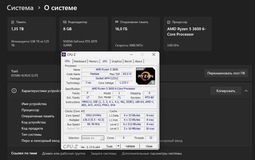255x160 pixels.
Task: Click the Ver. 2.17.0.x64 version text
Action: pyautogui.click(x=90, y=147)
